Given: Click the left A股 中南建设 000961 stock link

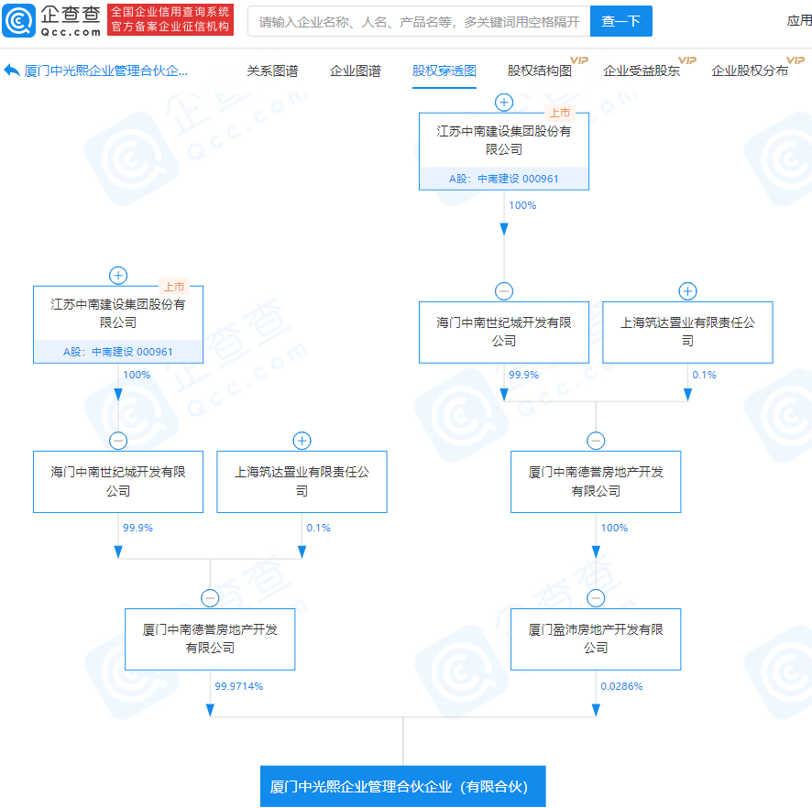Looking at the screenshot, I should (x=118, y=352).
